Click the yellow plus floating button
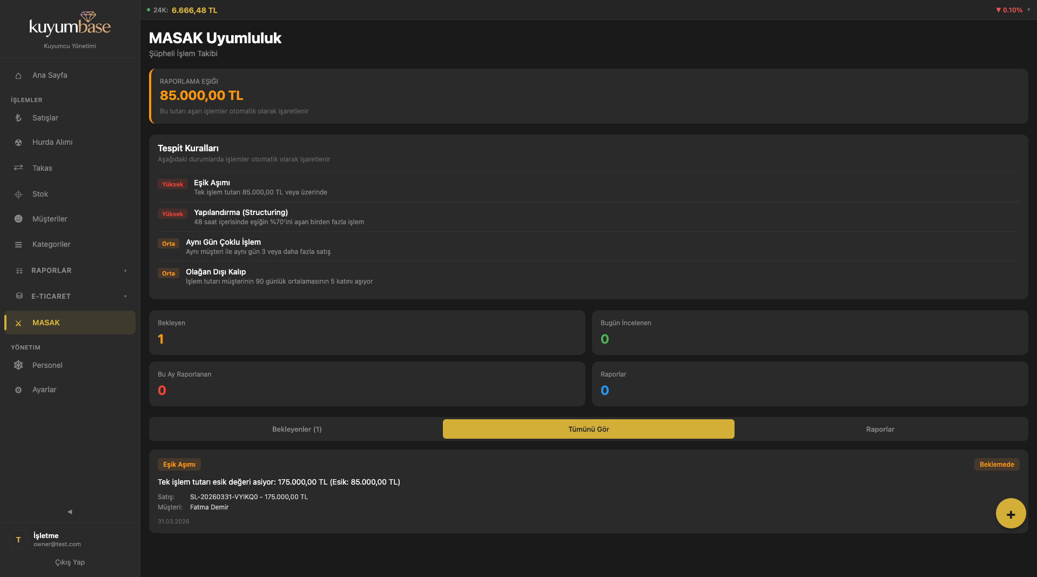 [1011, 514]
